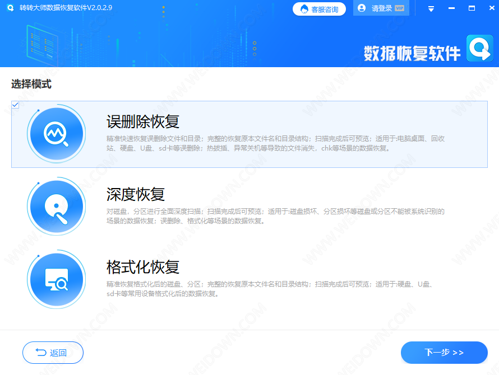This screenshot has height=375, width=499.
Task: Minimize the data recovery window
Action: pos(451,8)
